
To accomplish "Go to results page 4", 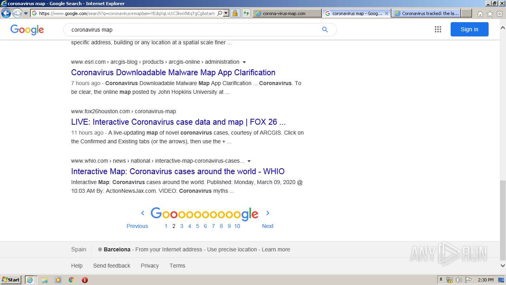I will pos(190,226).
